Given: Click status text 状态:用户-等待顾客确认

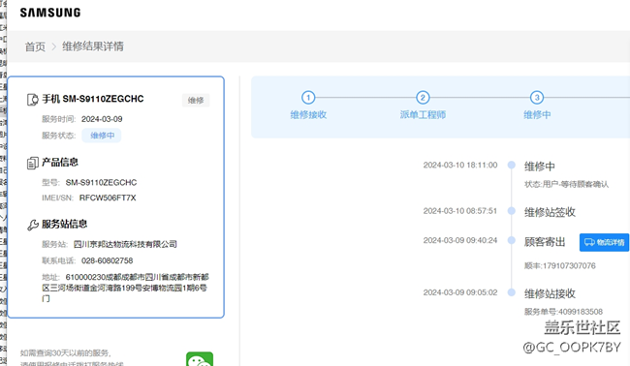Looking at the screenshot, I should (x=567, y=184).
